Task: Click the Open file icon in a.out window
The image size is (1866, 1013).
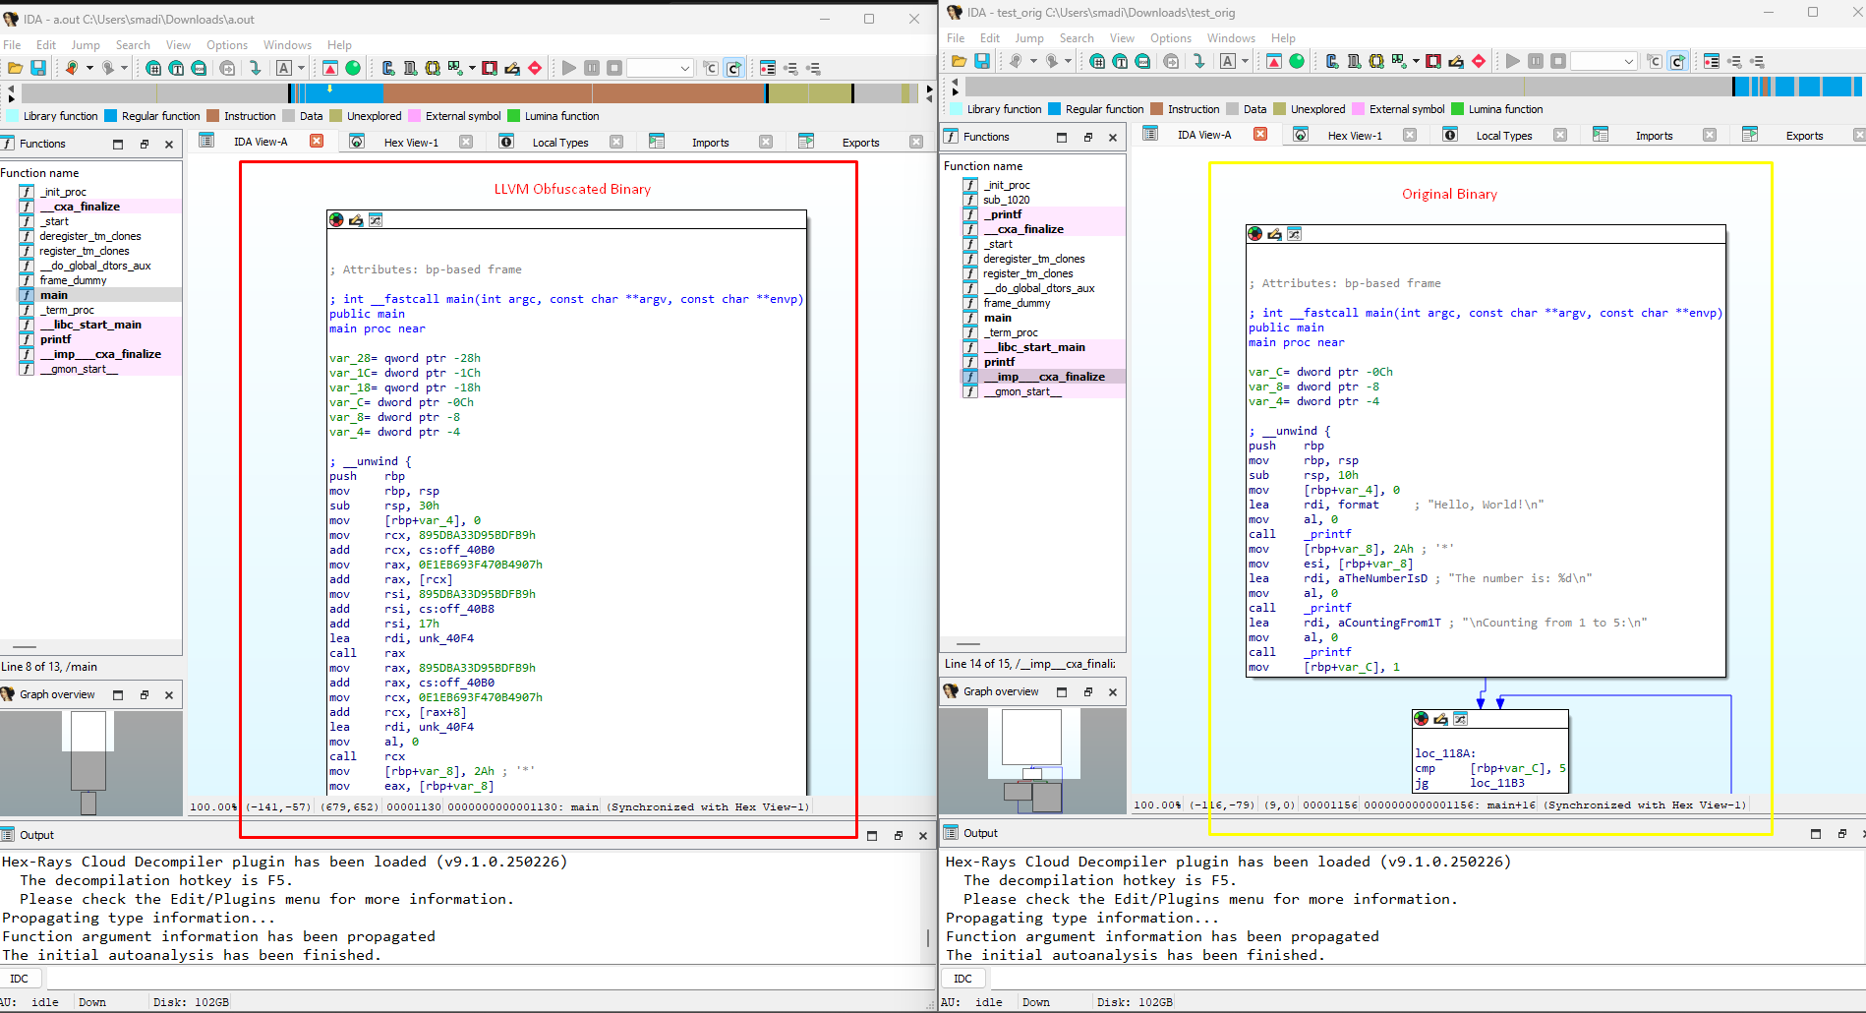Action: (x=15, y=68)
